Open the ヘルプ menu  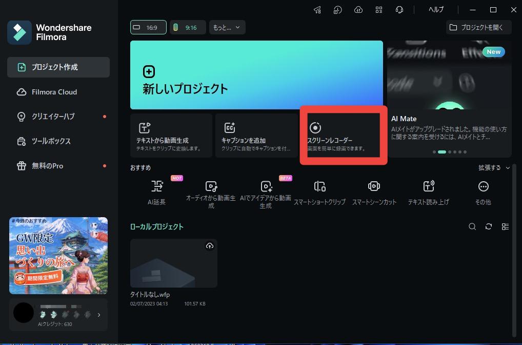(436, 10)
